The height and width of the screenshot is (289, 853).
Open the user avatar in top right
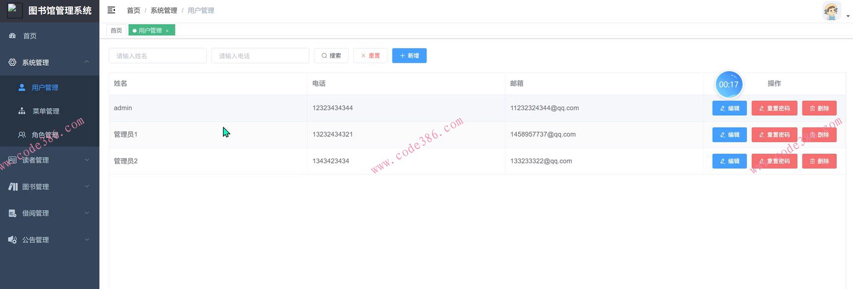tap(831, 11)
